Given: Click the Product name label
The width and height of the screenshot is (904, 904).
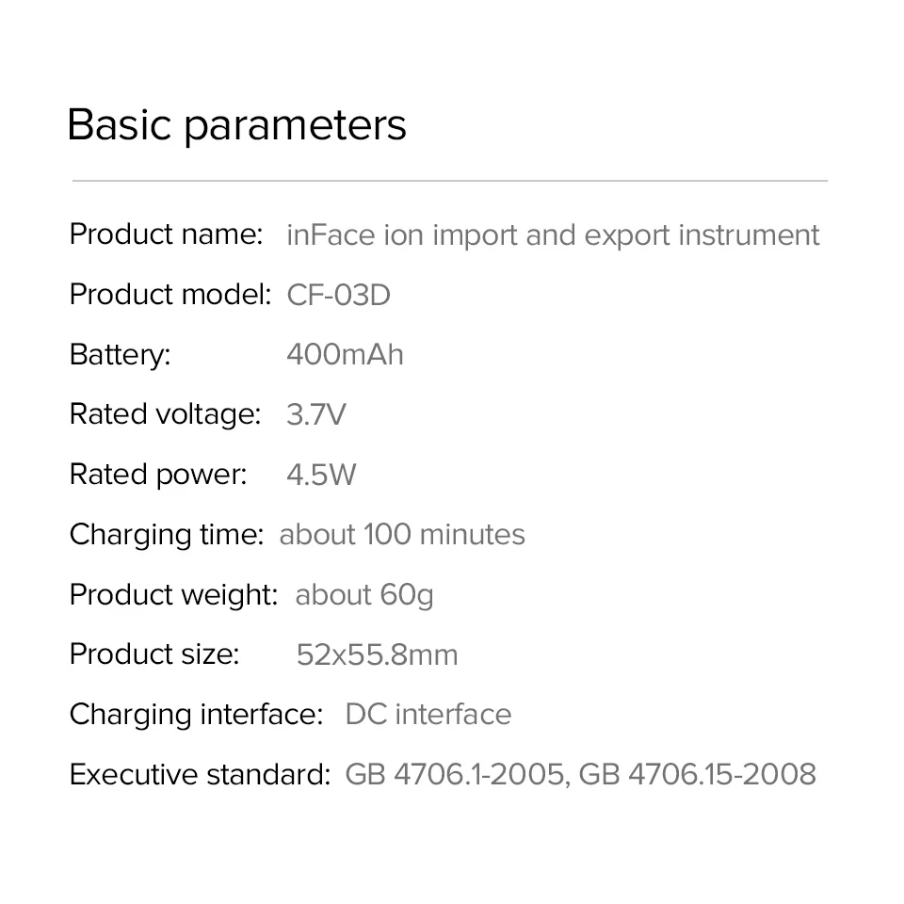Looking at the screenshot, I should coord(166,234).
